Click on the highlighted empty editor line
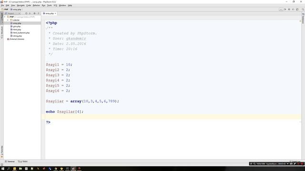This screenshot has height=171, width=305. tap(173, 117)
